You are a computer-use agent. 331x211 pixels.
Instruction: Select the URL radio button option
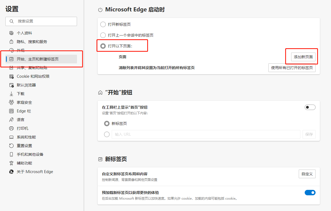(107, 134)
